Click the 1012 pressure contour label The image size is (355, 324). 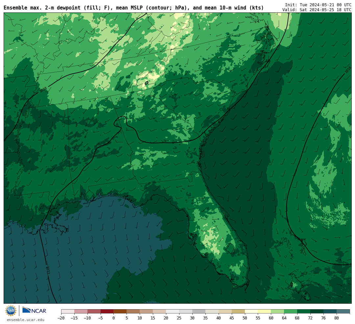48,270
